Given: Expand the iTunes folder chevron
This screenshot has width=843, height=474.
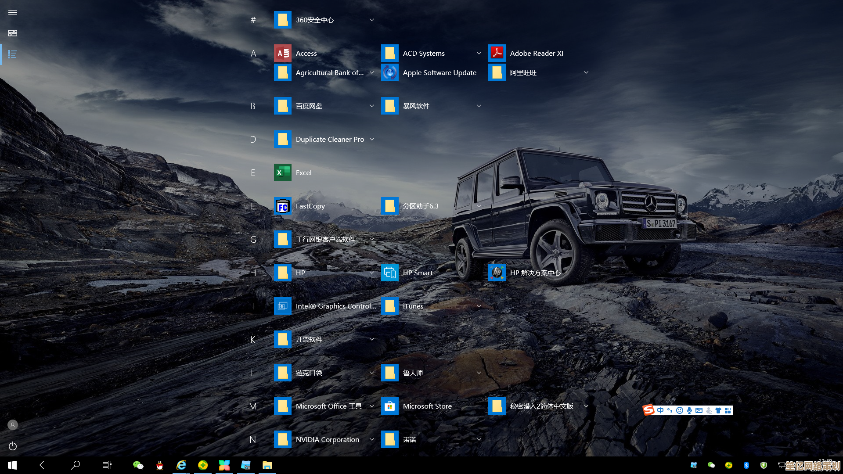Looking at the screenshot, I should point(479,306).
